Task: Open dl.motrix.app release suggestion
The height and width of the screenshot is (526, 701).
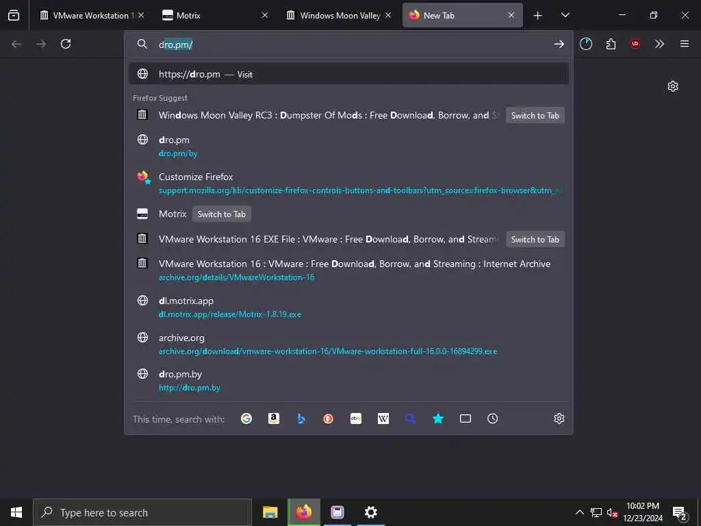Action: click(348, 308)
